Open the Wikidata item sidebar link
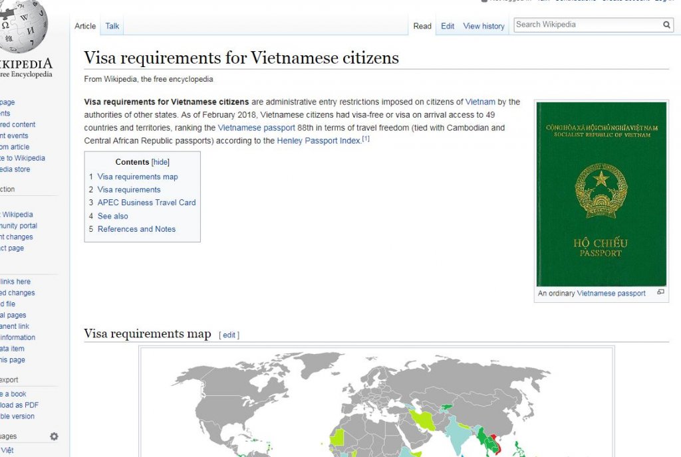 pos(12,349)
